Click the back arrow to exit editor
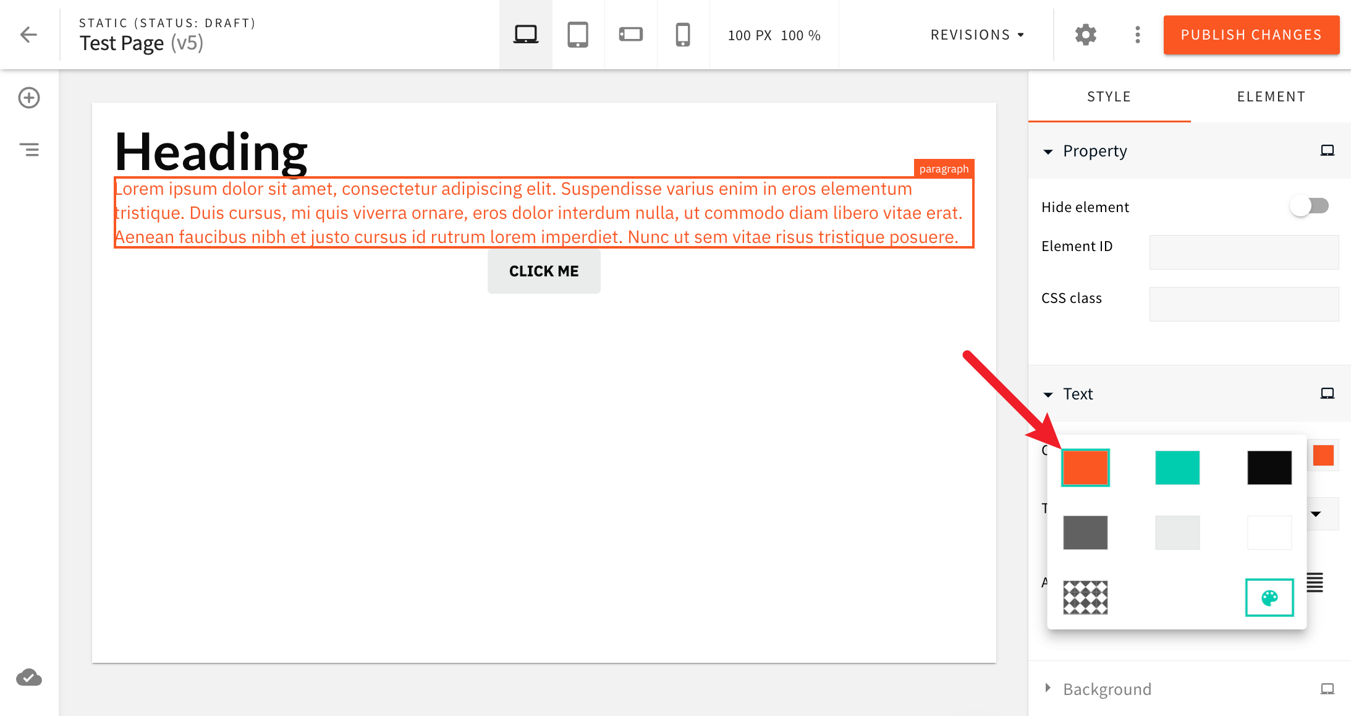 [x=28, y=35]
